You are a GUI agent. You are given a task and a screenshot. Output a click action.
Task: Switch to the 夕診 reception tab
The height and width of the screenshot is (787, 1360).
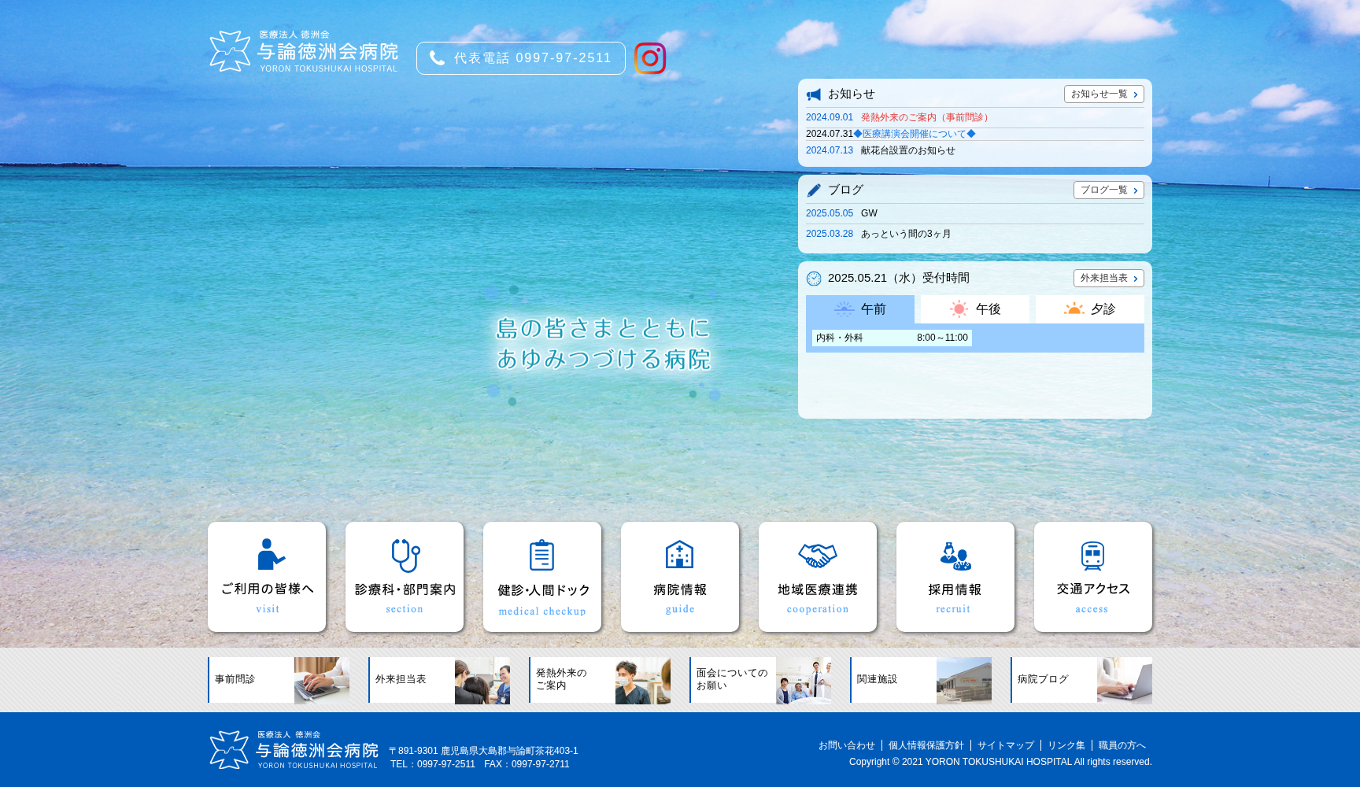pyautogui.click(x=1089, y=309)
